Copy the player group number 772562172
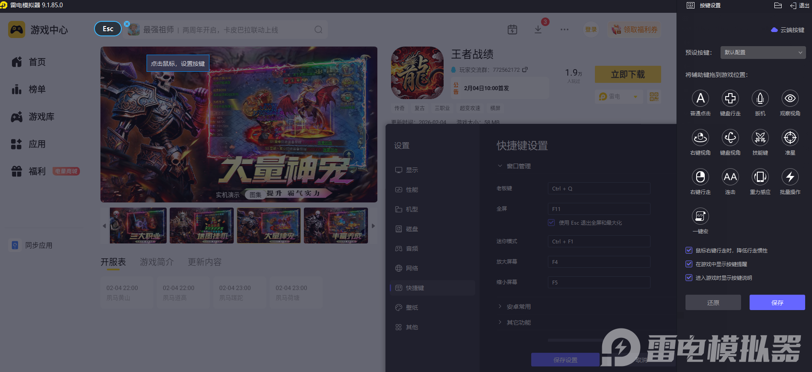The width and height of the screenshot is (812, 372). [525, 70]
